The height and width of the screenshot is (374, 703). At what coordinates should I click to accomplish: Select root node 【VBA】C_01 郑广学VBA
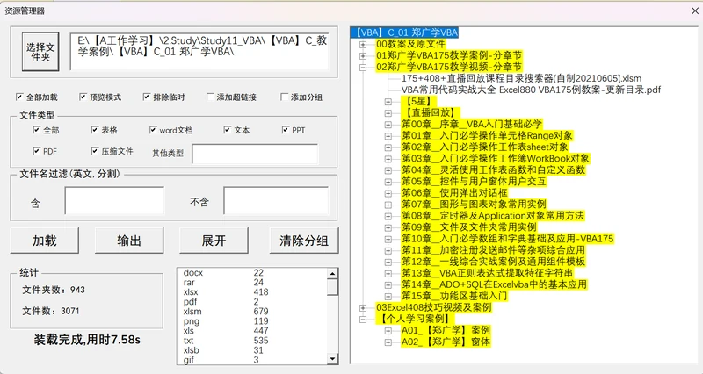(405, 32)
